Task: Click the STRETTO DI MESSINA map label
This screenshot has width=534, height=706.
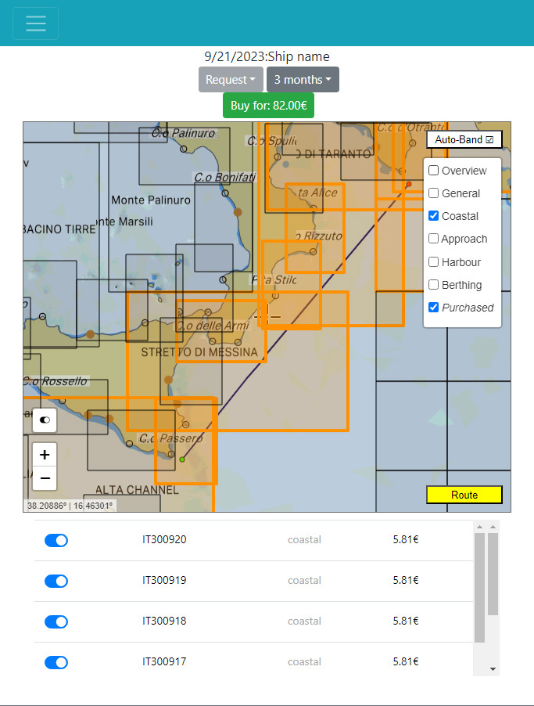Action: (199, 352)
